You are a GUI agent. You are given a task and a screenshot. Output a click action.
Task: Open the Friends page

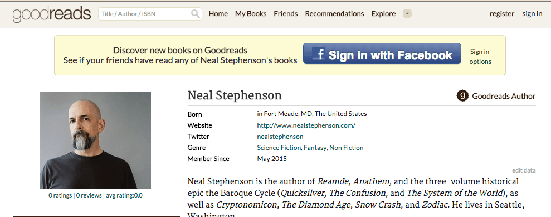286,14
